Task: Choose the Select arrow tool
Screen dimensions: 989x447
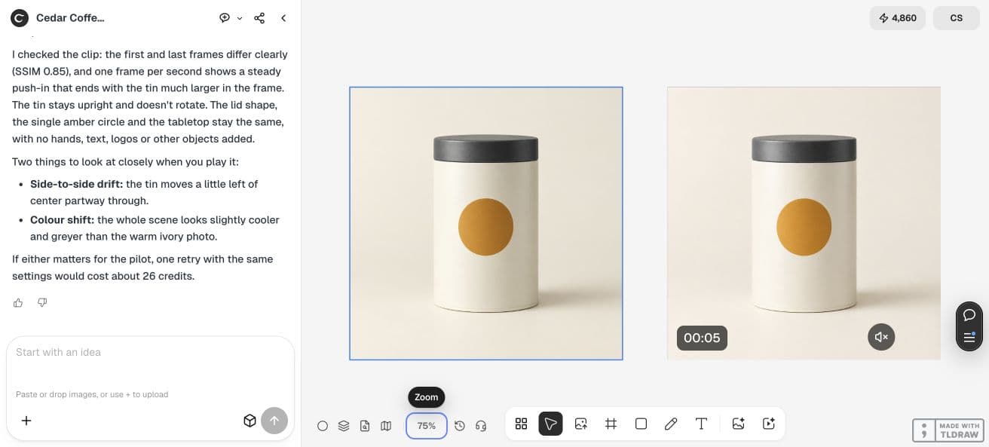Action: click(x=551, y=424)
